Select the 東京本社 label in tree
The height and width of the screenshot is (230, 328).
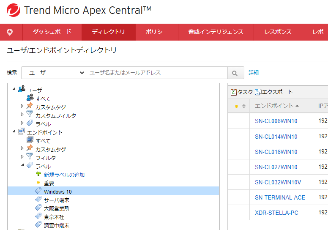(54, 217)
